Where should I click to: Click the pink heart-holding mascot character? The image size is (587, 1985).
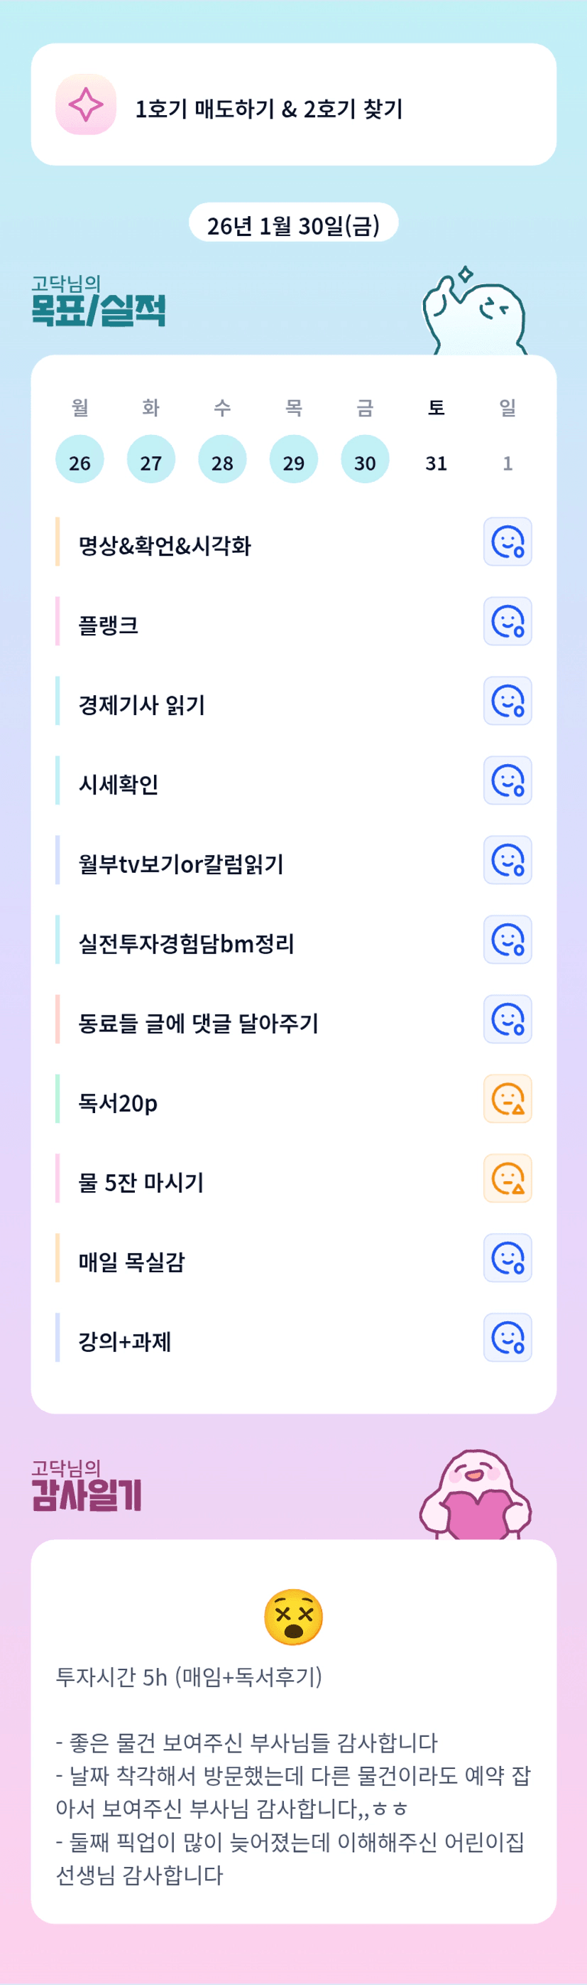pos(476,1495)
